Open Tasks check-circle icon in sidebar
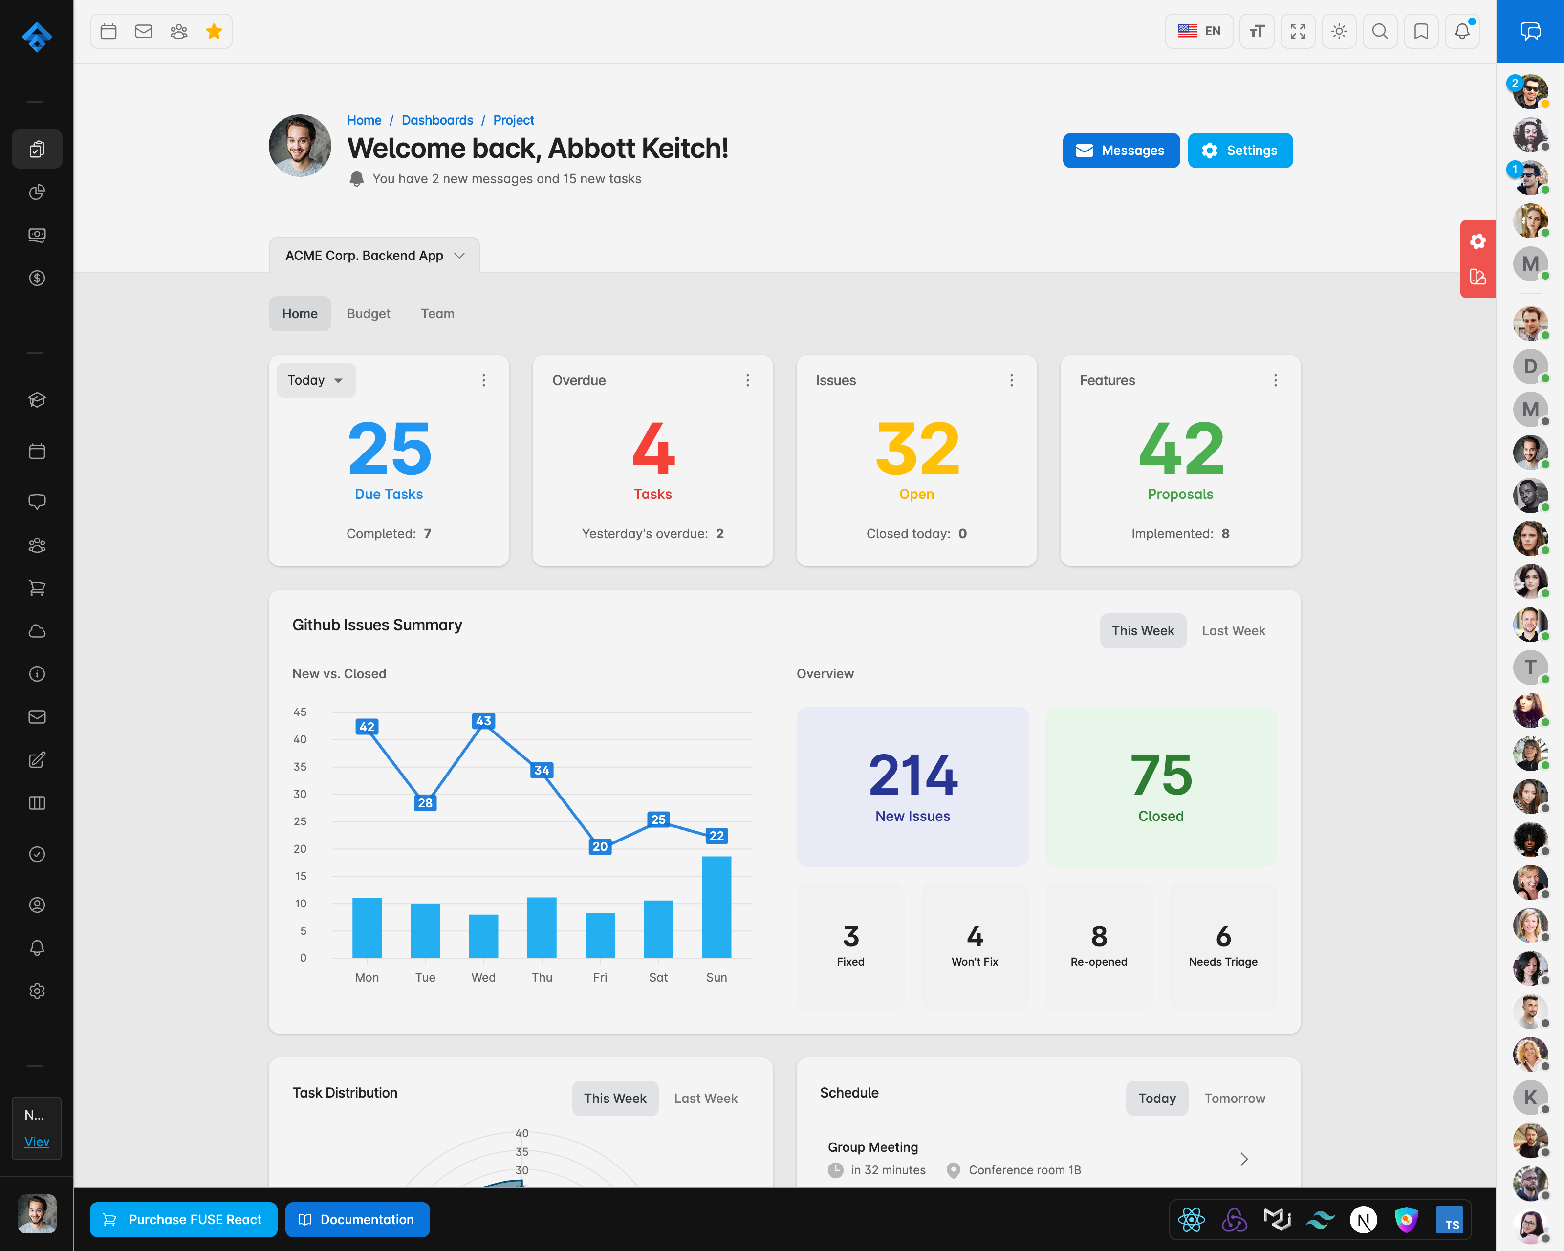Screen dimensions: 1564x1251 coord(37,854)
